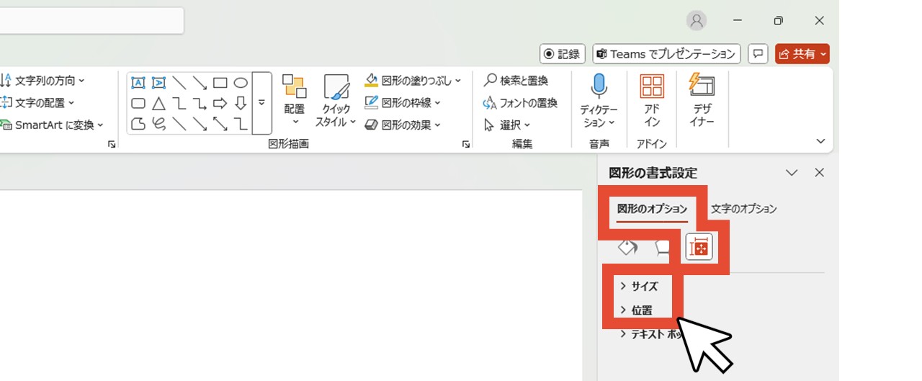Expand the 位置 section
The width and height of the screenshot is (922, 381).
(x=636, y=310)
